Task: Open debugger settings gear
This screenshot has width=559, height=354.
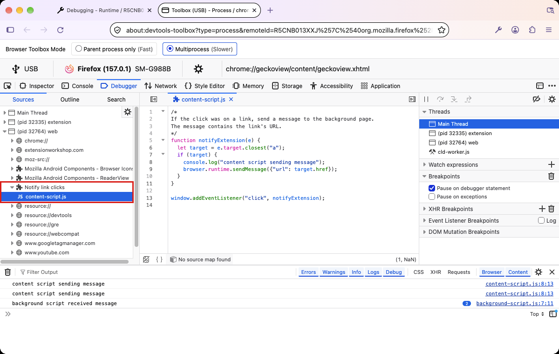Action: tap(552, 99)
